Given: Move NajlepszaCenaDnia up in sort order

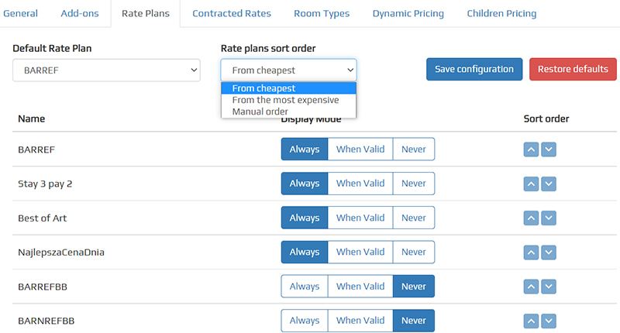Looking at the screenshot, I should pos(531,252).
